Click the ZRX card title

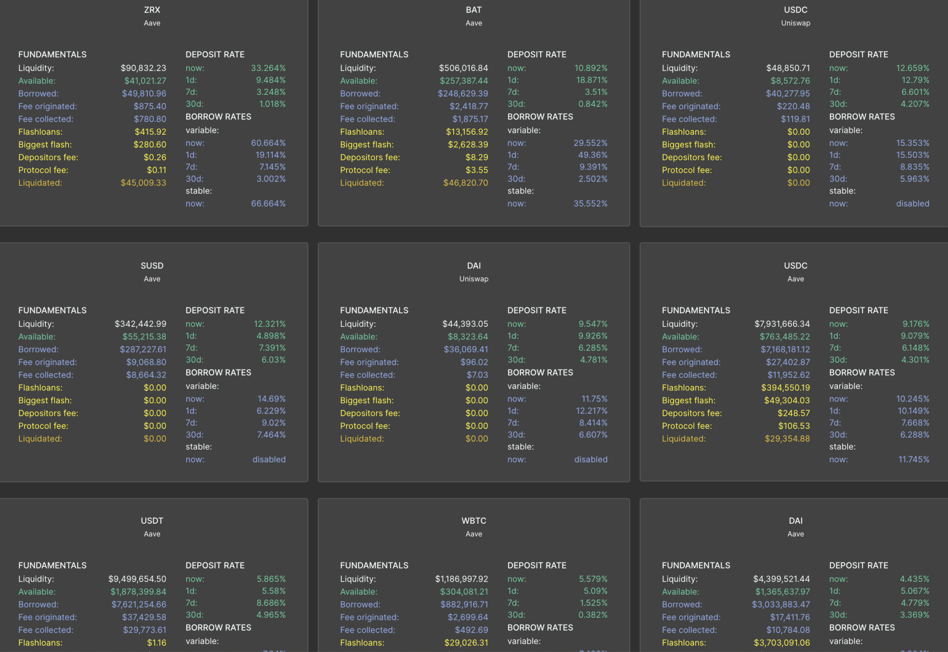[x=152, y=10]
